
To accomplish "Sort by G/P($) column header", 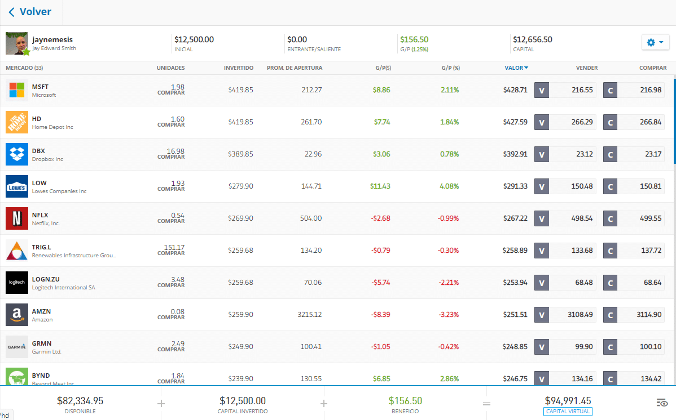I will 383,68.
